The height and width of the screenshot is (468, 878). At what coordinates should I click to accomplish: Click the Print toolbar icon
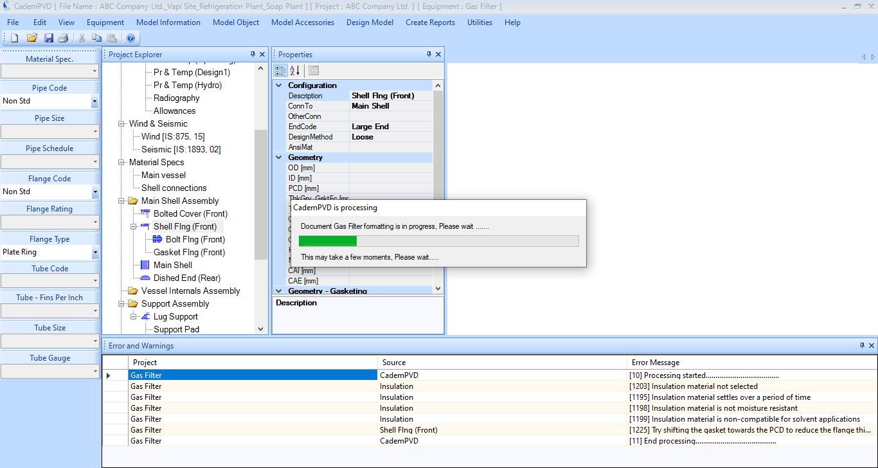63,38
